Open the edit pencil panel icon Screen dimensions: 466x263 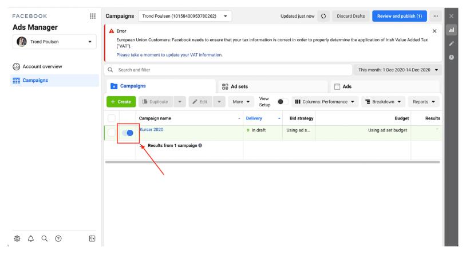[452, 43]
